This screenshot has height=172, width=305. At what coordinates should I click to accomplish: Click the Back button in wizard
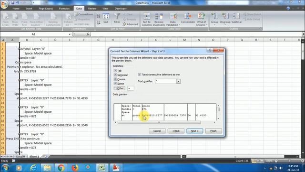(176, 131)
